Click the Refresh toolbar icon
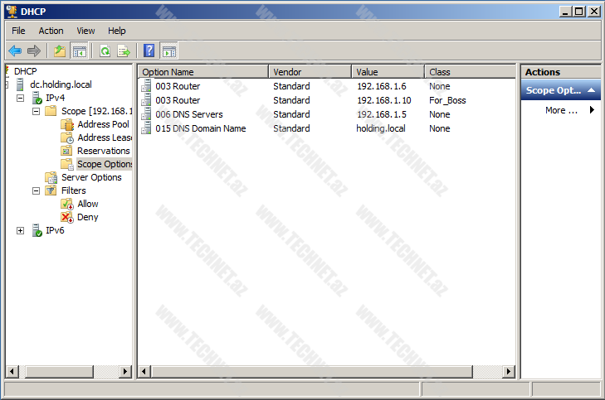Image resolution: width=605 pixels, height=400 pixels. (105, 51)
